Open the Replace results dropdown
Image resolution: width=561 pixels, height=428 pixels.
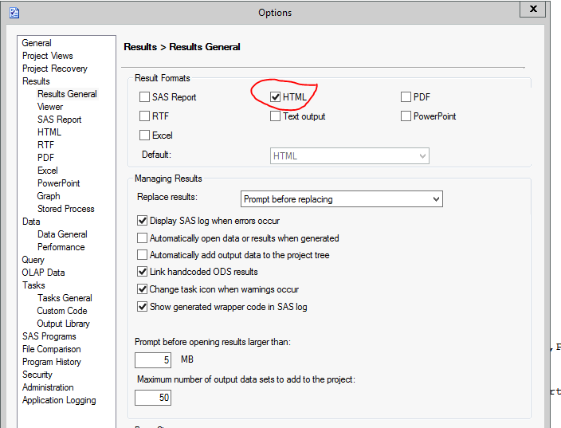(342, 199)
